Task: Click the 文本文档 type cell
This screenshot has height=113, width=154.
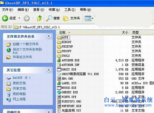Action: (138, 111)
